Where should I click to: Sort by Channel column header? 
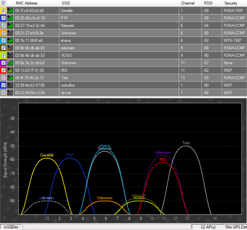[190, 3]
